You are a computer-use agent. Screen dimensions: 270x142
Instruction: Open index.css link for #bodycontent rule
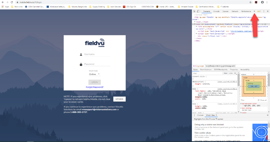click(227, 82)
